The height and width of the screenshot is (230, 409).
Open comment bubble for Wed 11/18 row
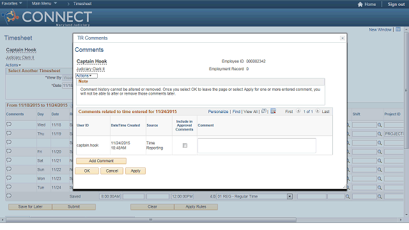(x=9, y=125)
